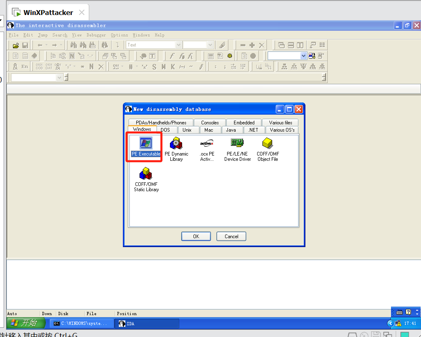Click the IDA taskbar button
The height and width of the screenshot is (337, 421).
pos(147,323)
